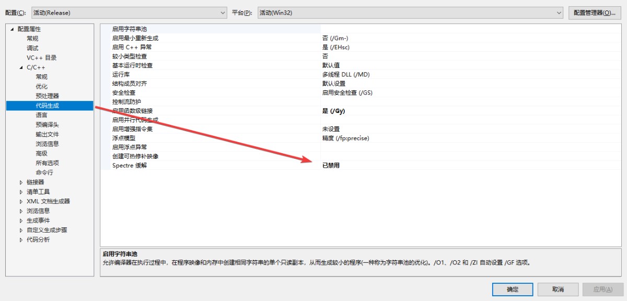Select 浏览信息 under the C/C++ node
The height and width of the screenshot is (301, 627).
coord(48,144)
